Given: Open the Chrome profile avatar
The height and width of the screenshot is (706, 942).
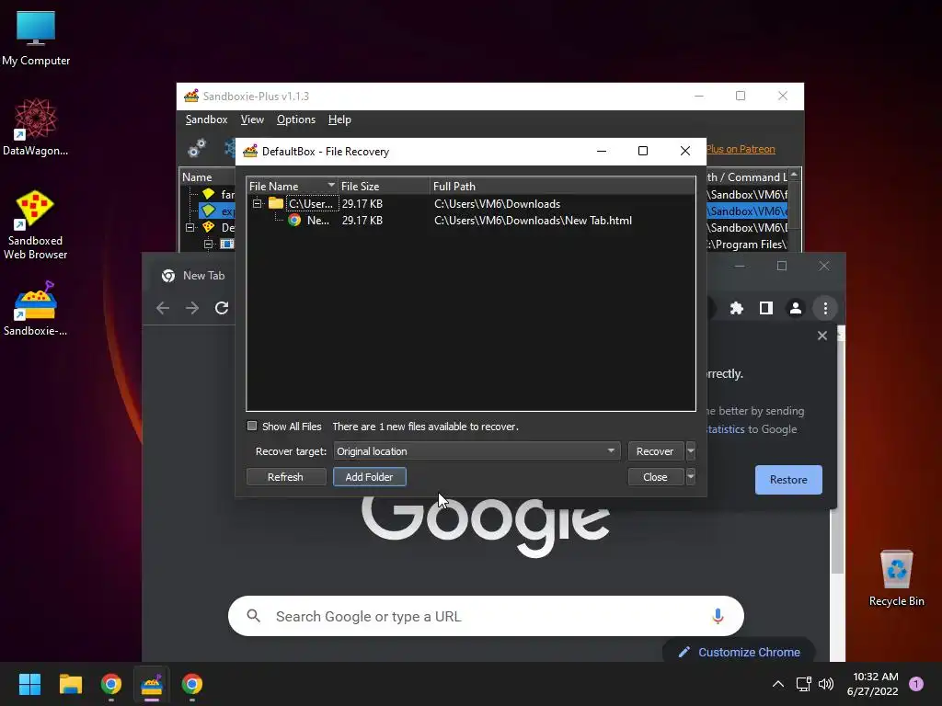Looking at the screenshot, I should coord(796,308).
